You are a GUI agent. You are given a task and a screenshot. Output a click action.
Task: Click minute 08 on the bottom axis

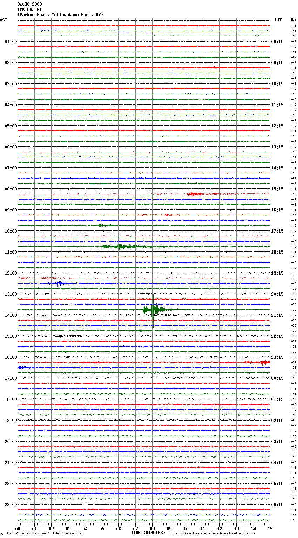pyautogui.click(x=152, y=529)
